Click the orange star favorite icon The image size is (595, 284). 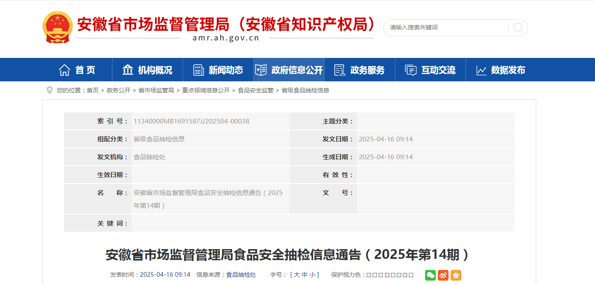[x=456, y=275]
